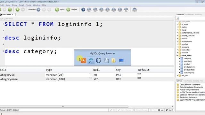Open the Script menu
Viewport: 205px width, 115px height.
tap(21, 5)
